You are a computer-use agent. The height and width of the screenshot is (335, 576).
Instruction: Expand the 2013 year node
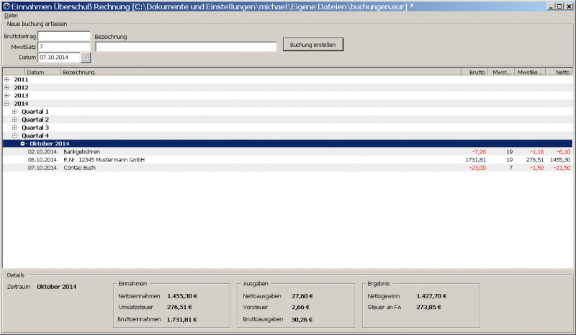6,95
